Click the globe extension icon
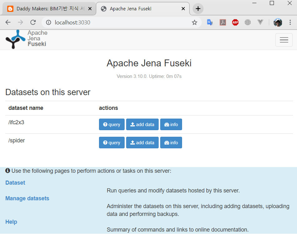Image resolution: width=297 pixels, height=235 pixels. click(248, 23)
